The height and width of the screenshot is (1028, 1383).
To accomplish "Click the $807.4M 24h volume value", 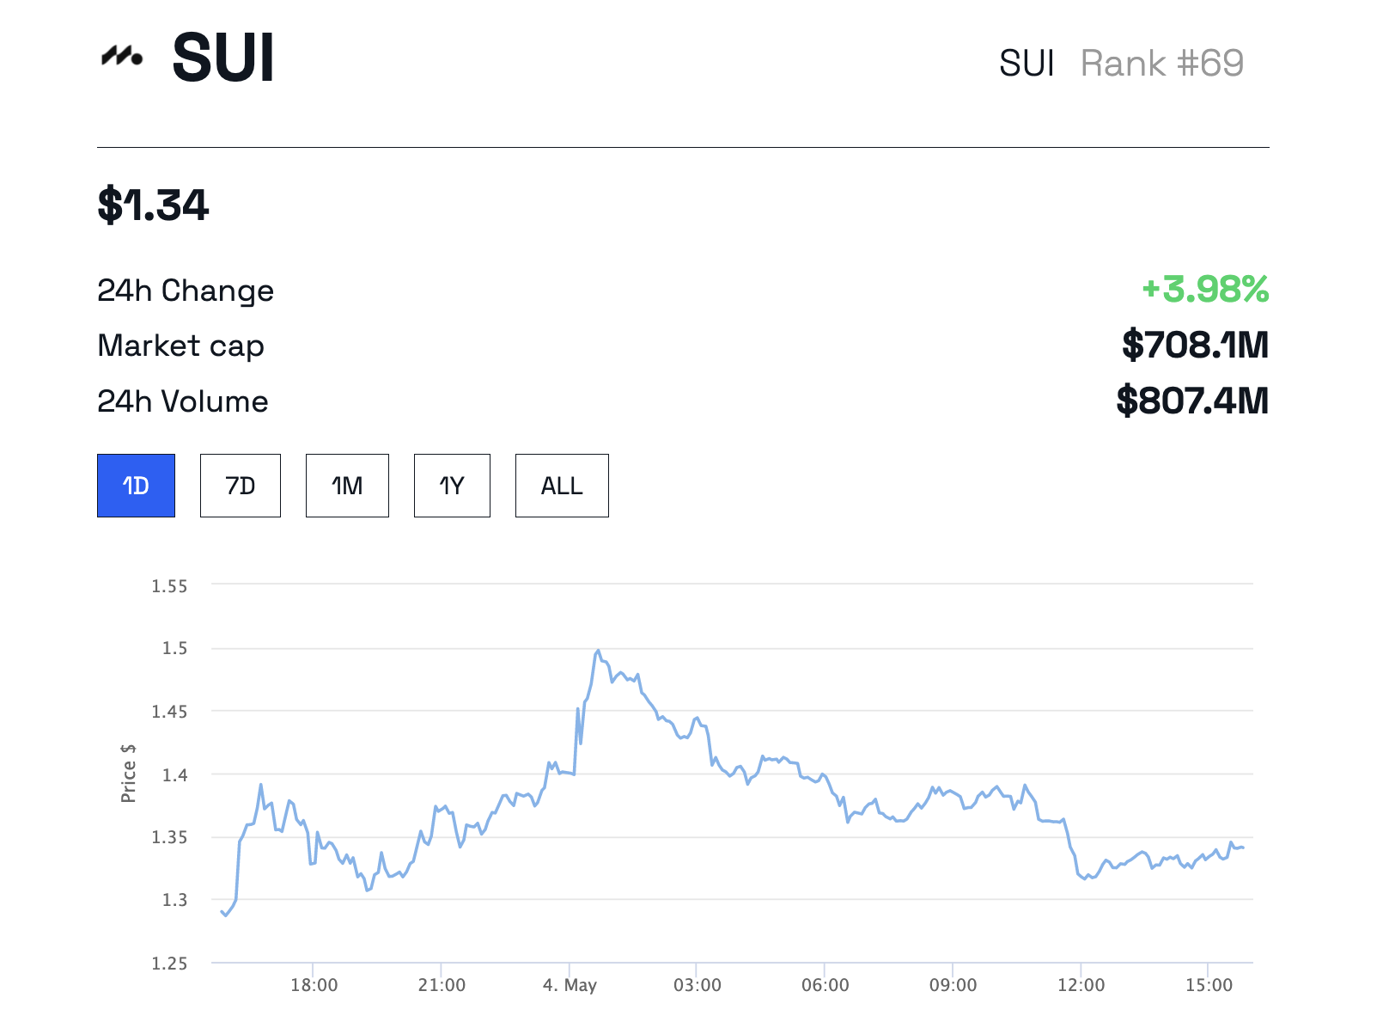I will click(1192, 401).
